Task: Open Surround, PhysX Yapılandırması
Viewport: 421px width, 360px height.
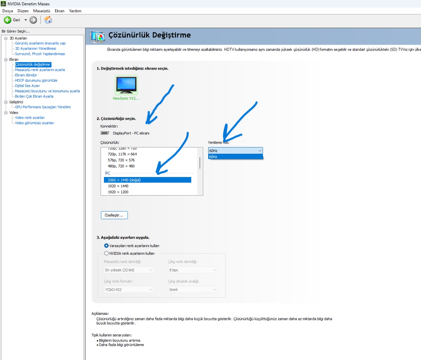Action: coord(40,54)
